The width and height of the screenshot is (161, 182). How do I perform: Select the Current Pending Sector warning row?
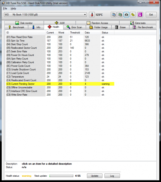click(x=60, y=84)
